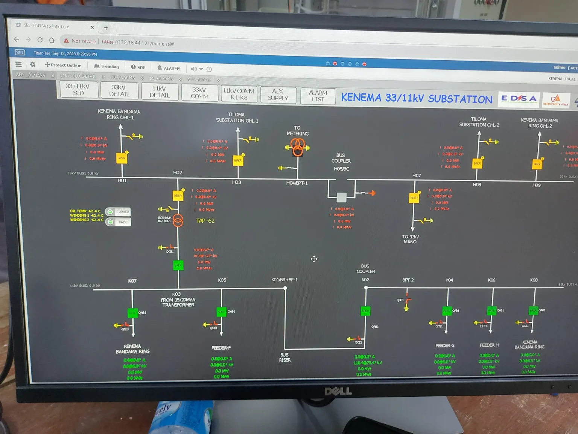Open the ALARMS bell in toolbar
Screen dimensions: 578x434
[169, 68]
